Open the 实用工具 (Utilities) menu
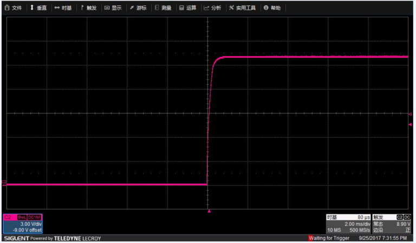416x243 pixels. (x=242, y=8)
